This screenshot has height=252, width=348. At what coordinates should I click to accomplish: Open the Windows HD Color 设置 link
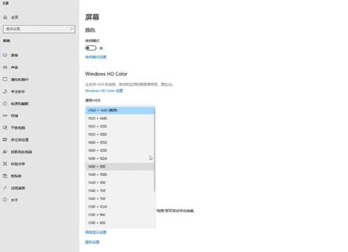[104, 90]
